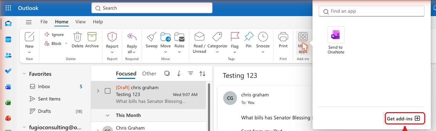Click the Snooze clock icon

pos(263,37)
